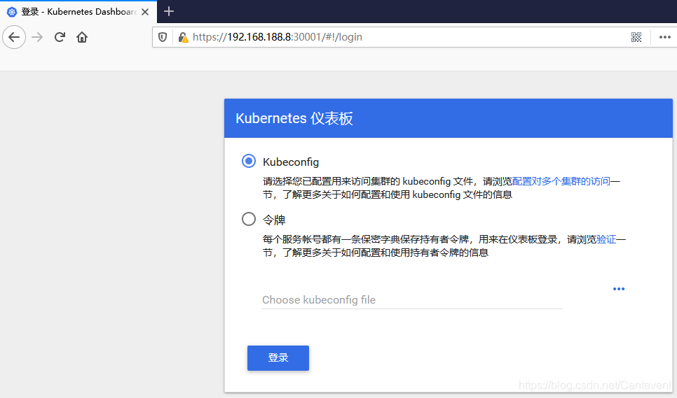Select the 令牌 radio option
Screen dimensions: 677x398
coord(249,219)
